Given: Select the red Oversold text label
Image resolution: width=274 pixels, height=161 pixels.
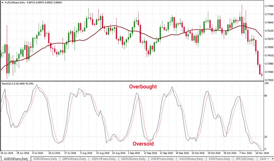Looking at the screenshot, I should coord(143,144).
